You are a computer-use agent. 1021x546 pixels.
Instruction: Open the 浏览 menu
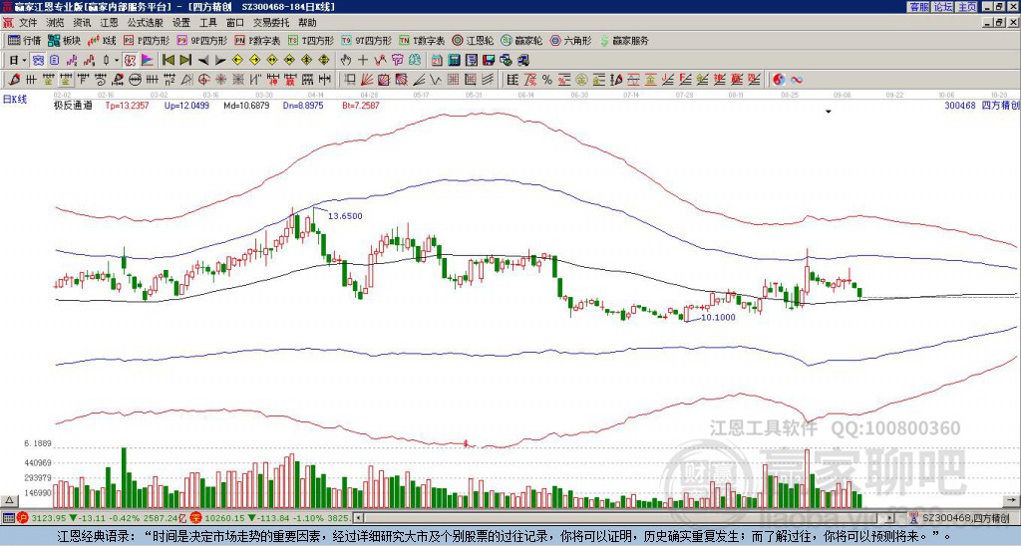pos(56,23)
